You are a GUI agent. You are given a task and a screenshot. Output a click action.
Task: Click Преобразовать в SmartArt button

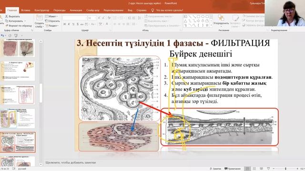click(x=163, y=26)
